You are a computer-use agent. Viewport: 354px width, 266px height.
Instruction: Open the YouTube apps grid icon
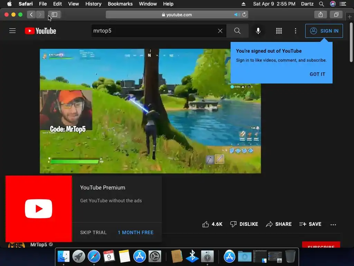279,31
